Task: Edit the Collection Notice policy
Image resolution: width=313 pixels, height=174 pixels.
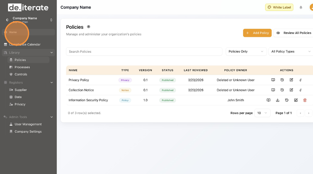Action: [x=291, y=90]
